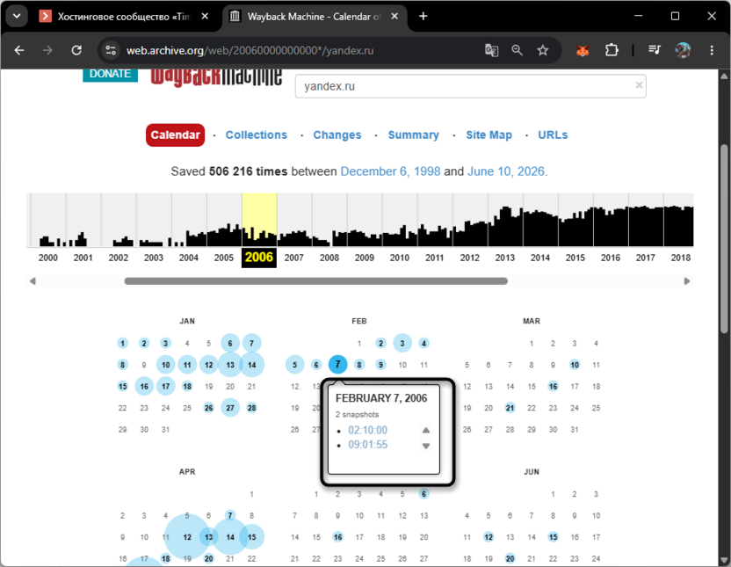
Task: Select February 3 in the calendar
Action: coord(402,343)
